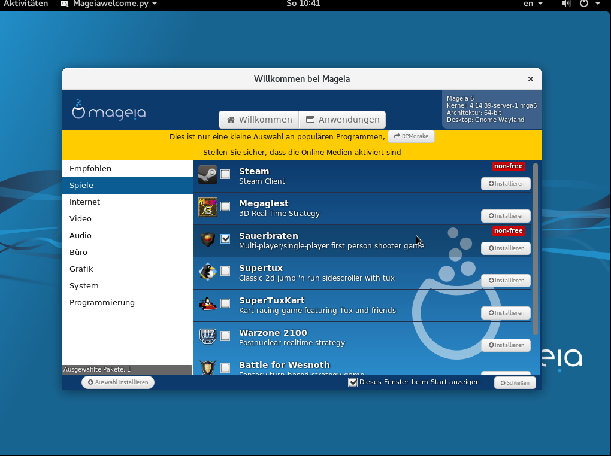The image size is (611, 456).
Task: Click the SuperTuxKart game icon
Action: click(208, 304)
